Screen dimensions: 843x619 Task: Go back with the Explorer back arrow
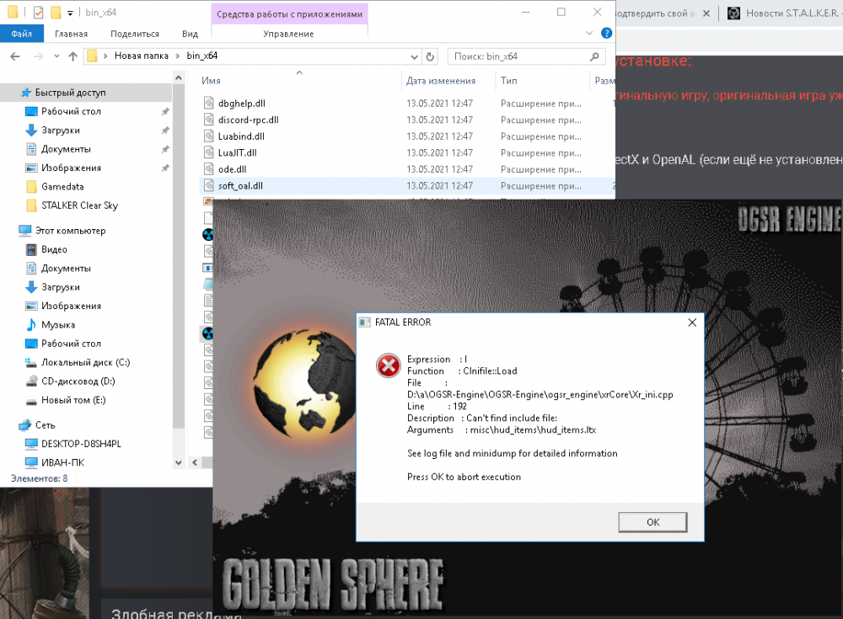[15, 56]
